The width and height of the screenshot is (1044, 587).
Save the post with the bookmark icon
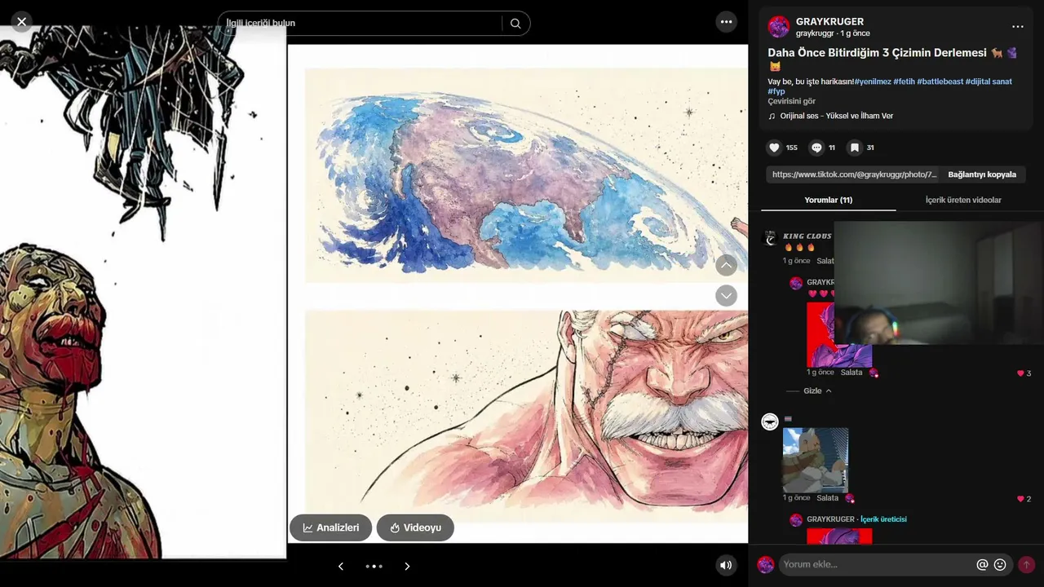point(854,148)
